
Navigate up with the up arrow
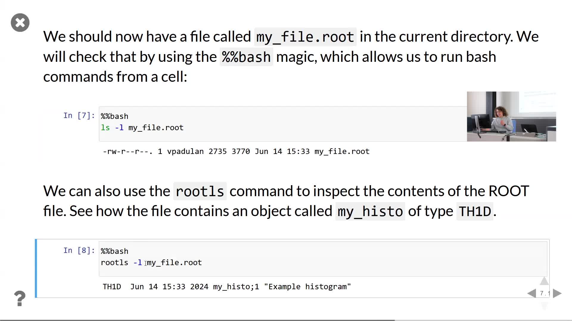[544, 281]
